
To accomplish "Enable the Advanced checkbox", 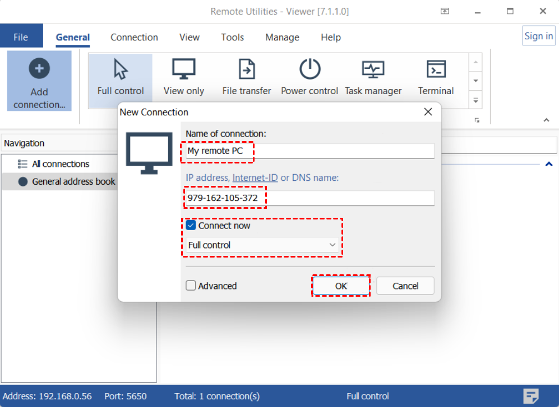I will [x=191, y=286].
